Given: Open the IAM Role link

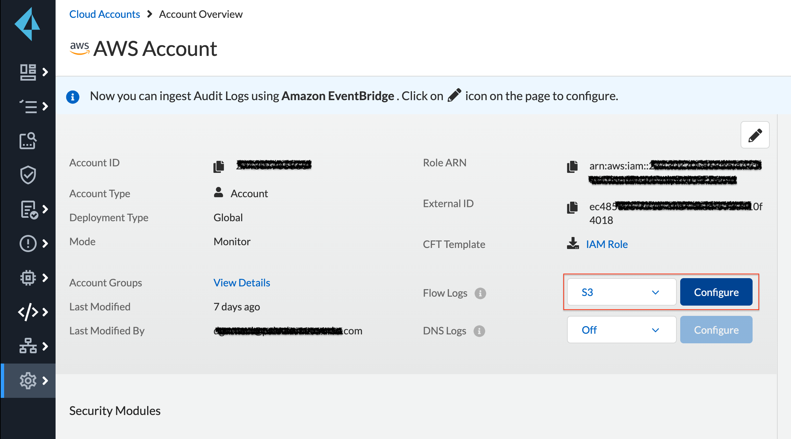Looking at the screenshot, I should coord(606,244).
